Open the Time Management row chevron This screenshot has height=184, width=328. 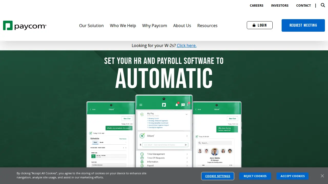point(187,154)
